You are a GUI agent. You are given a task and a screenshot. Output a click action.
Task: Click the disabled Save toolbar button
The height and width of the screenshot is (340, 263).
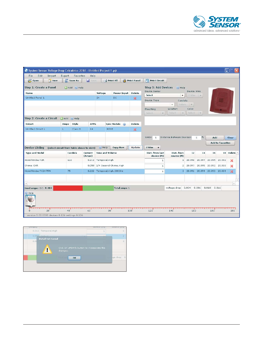click(x=92, y=81)
